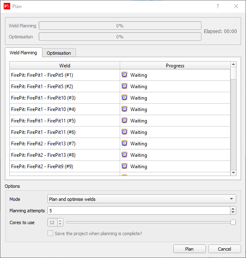The image size is (246, 258).
Task: Toggle Save the project when planning is complete
Action: [50, 233]
